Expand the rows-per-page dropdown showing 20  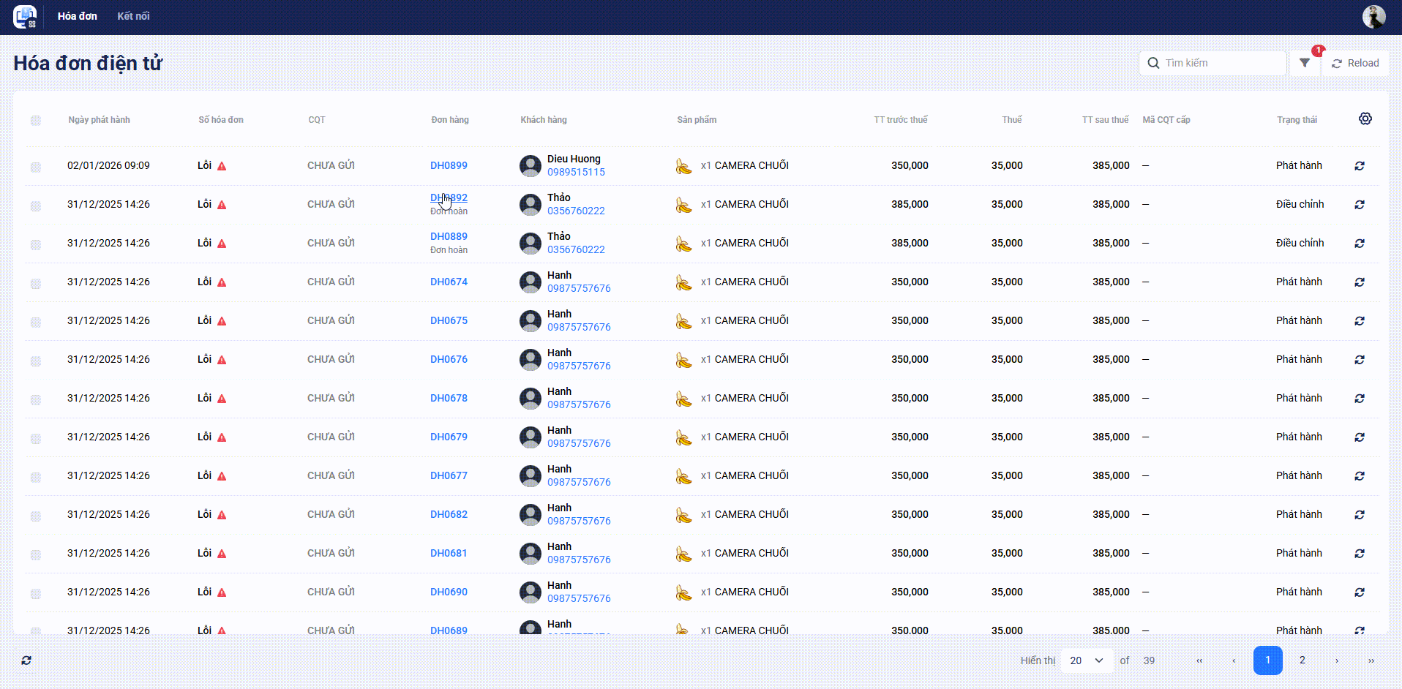point(1086,660)
